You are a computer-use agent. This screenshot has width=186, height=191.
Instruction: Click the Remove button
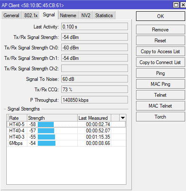[x=160, y=30]
